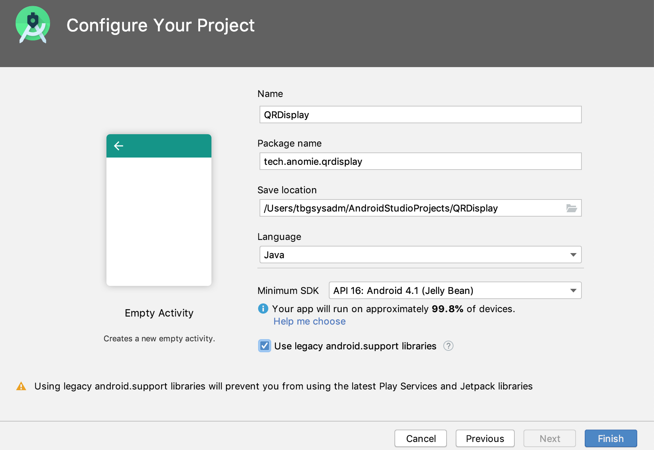Click the orange warning triangle icon
The image size is (654, 450).
pyautogui.click(x=21, y=386)
